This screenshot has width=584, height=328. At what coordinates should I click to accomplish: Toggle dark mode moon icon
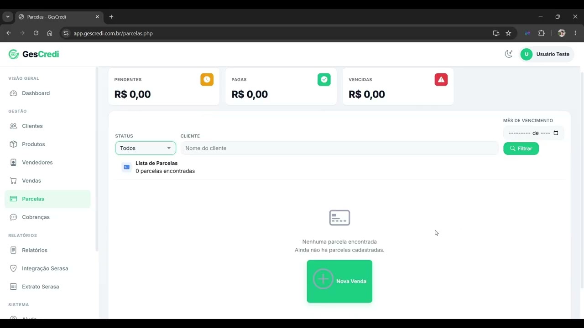[x=509, y=54]
